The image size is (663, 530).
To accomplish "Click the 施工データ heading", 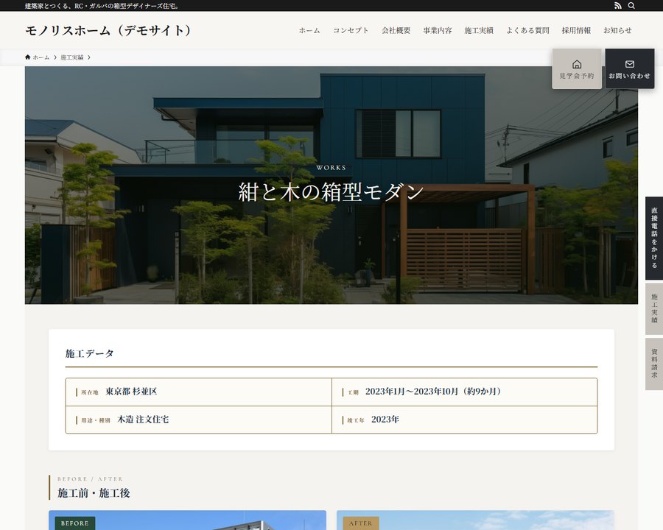I will pos(90,353).
